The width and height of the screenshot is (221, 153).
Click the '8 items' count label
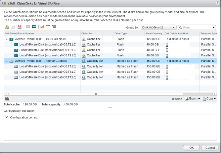click(x=177, y=99)
